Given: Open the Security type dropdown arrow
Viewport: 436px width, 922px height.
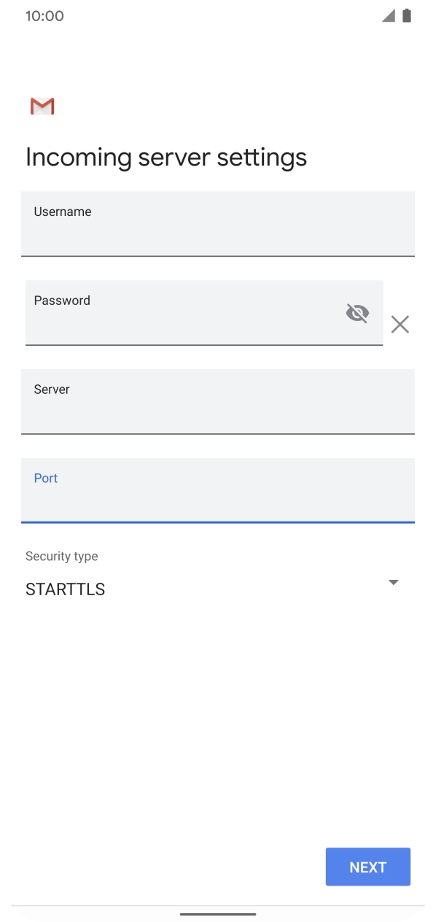Looking at the screenshot, I should pyautogui.click(x=394, y=582).
